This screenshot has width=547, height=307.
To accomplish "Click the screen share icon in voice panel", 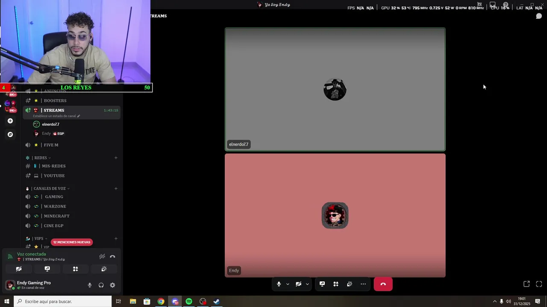I will [47, 269].
